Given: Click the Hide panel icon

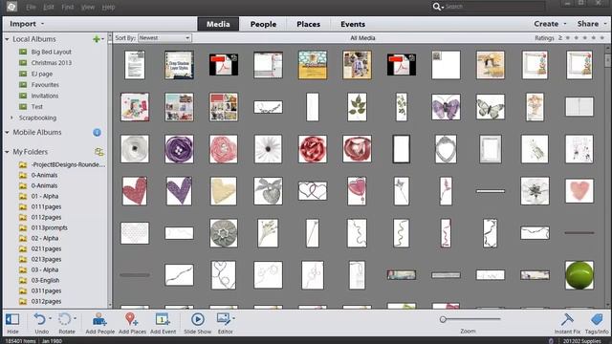Looking at the screenshot, I should [12, 319].
